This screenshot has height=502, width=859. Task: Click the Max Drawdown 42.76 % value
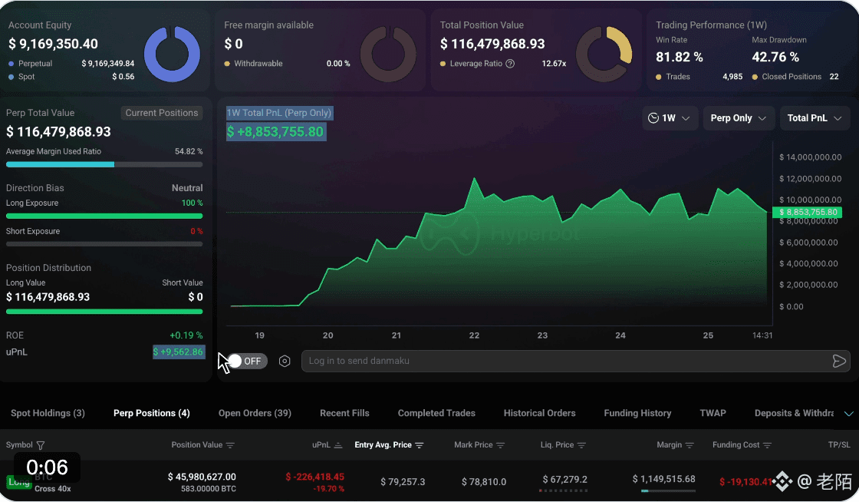(x=775, y=57)
